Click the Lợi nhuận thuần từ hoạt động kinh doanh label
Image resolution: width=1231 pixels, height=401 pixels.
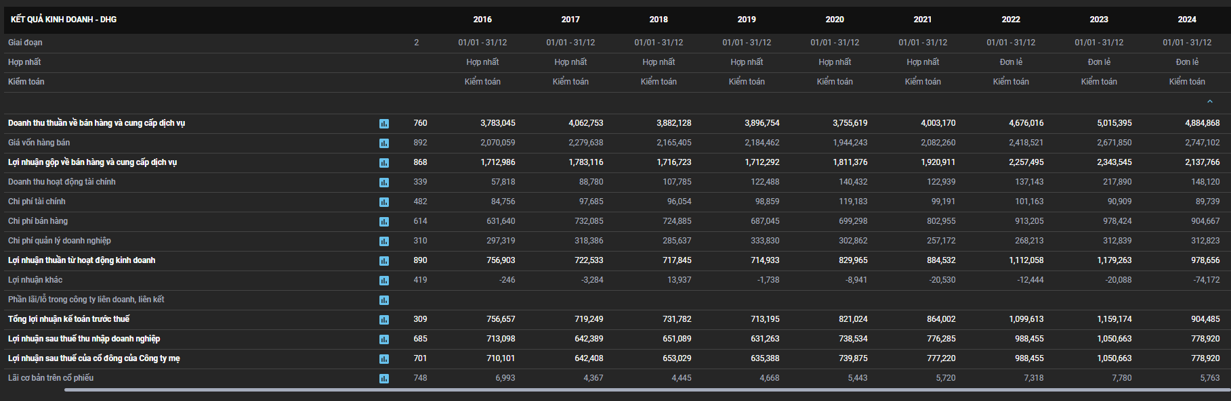pyautogui.click(x=82, y=260)
